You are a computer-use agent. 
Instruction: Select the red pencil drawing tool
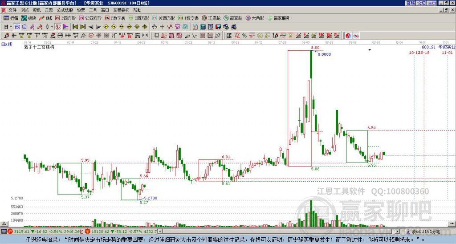(6, 36)
